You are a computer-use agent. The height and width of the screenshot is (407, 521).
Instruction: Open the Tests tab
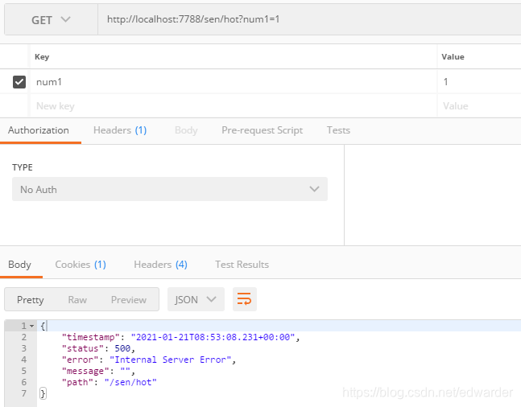pos(338,130)
